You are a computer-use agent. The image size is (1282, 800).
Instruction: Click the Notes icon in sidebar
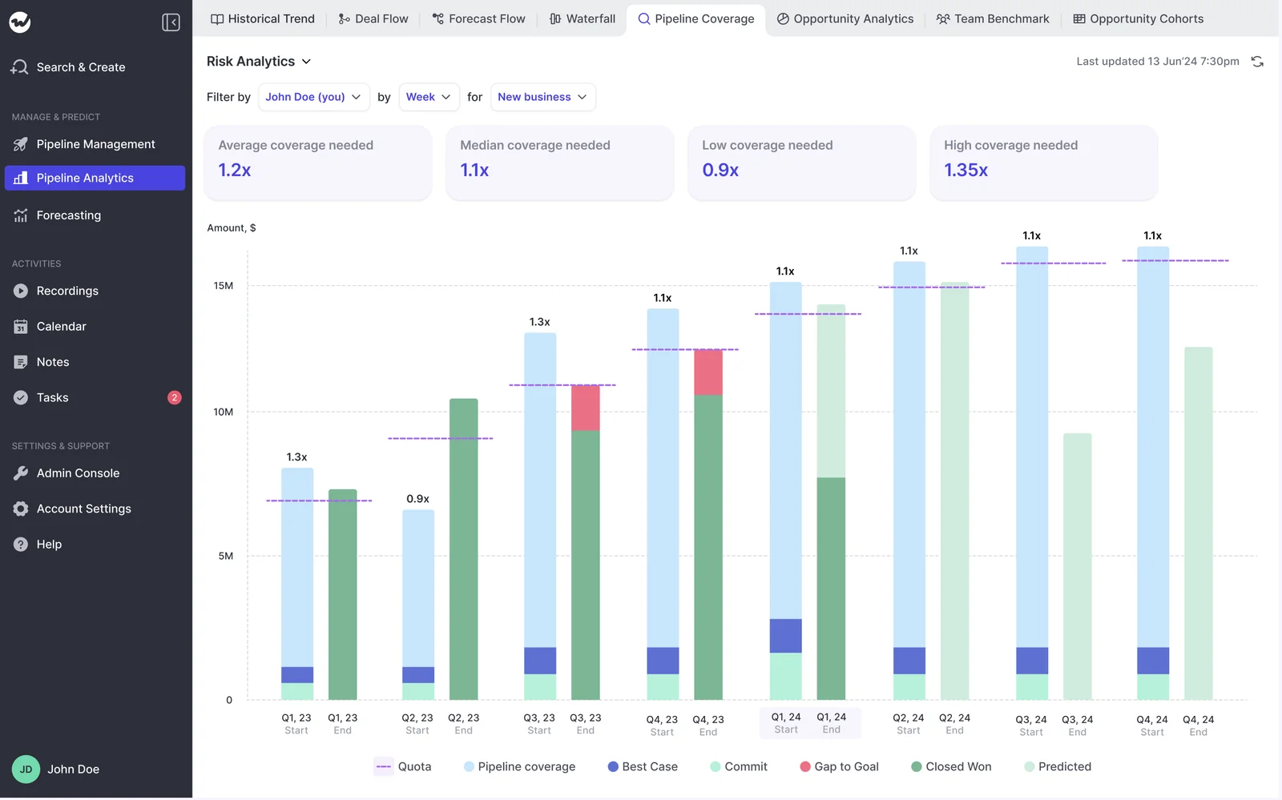point(21,362)
